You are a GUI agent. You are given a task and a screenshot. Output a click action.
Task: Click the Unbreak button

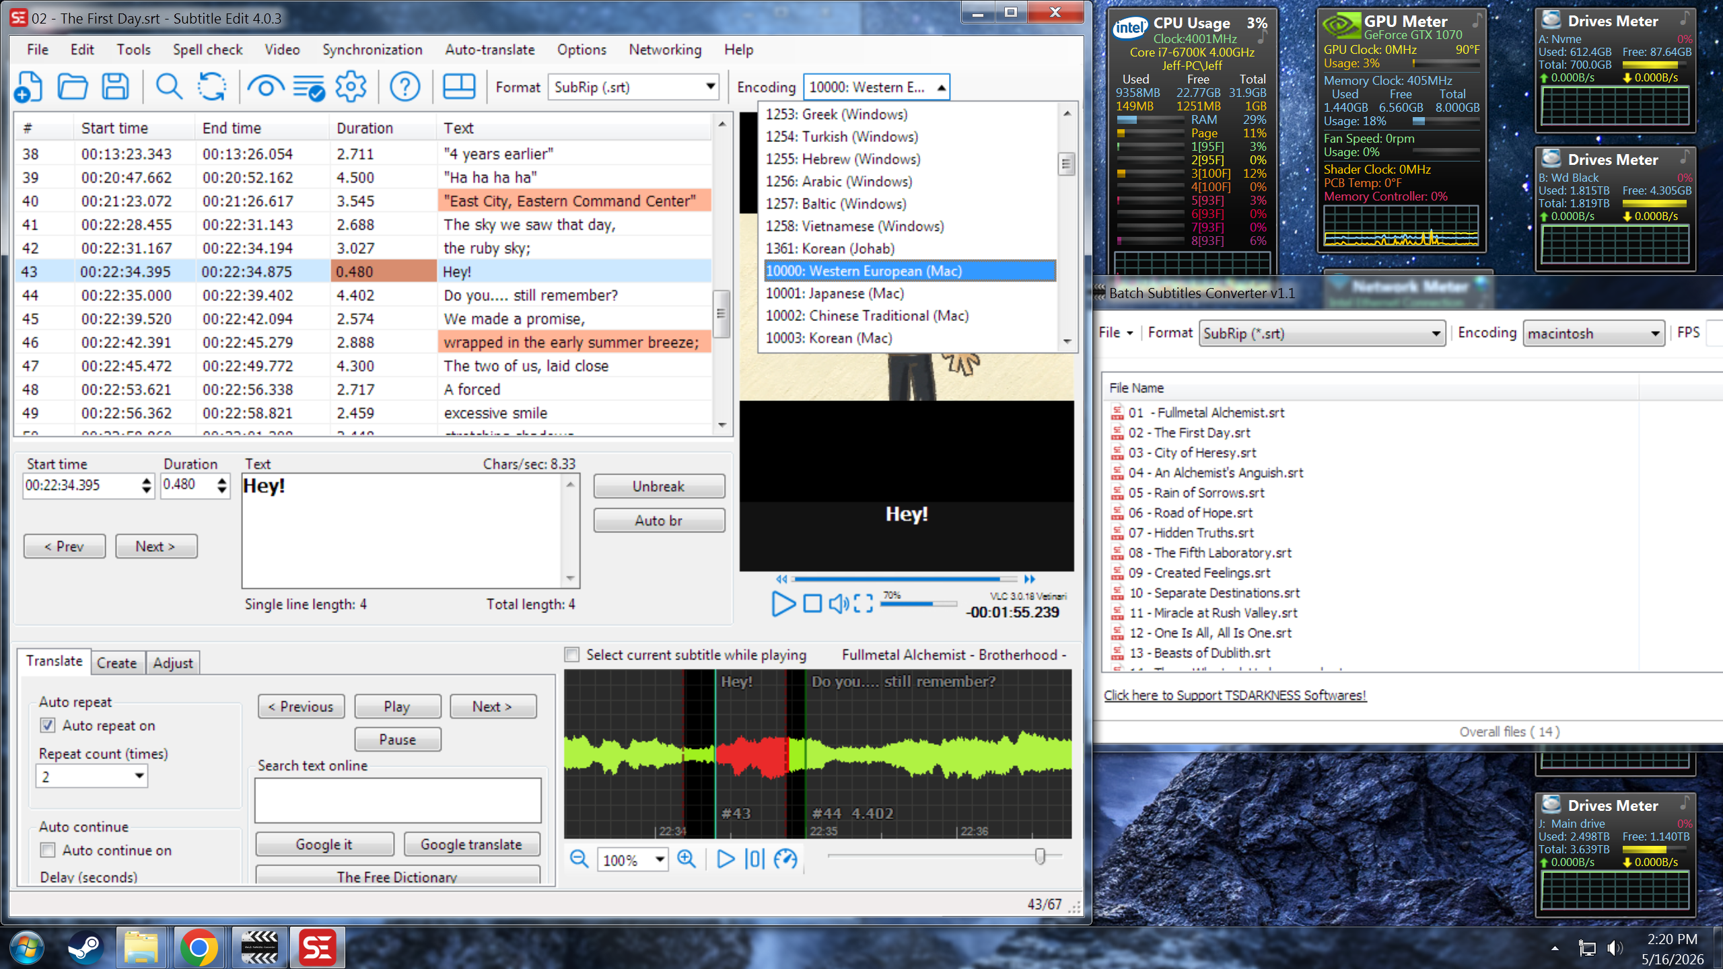point(659,487)
